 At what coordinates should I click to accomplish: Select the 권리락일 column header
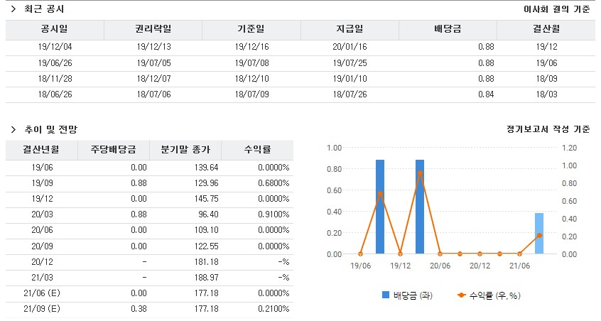click(153, 30)
